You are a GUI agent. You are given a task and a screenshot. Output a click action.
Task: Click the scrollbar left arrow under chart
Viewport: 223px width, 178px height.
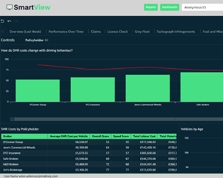click(12, 119)
